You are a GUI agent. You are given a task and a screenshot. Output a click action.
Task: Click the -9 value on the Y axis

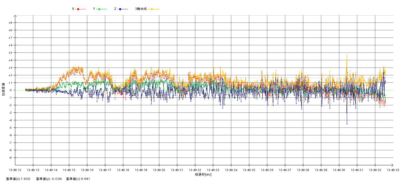click(10, 158)
